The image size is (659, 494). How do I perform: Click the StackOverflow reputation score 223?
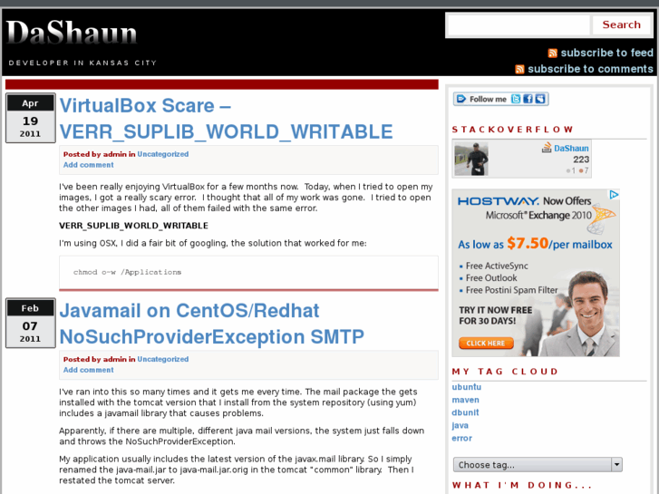click(x=581, y=160)
